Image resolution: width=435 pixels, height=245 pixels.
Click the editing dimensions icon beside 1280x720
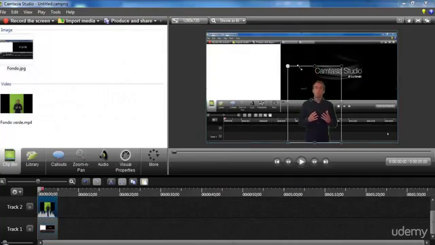(x=175, y=20)
